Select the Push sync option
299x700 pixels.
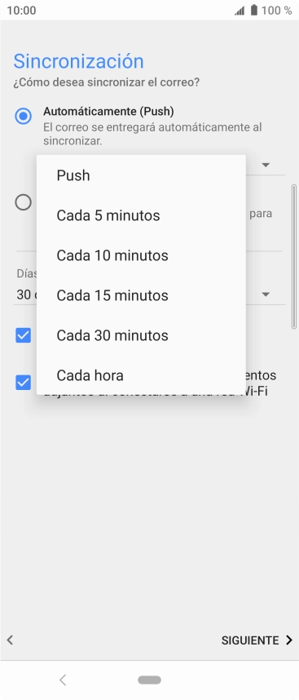pyautogui.click(x=141, y=175)
